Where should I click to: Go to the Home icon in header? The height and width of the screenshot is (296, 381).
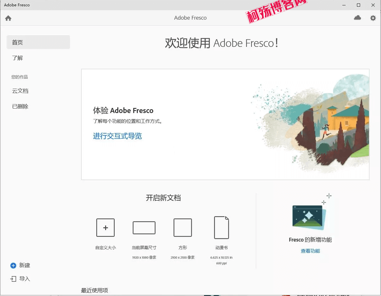pyautogui.click(x=8, y=18)
